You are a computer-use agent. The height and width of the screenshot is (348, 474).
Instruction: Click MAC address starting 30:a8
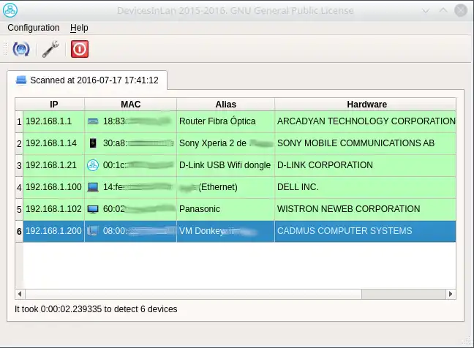(x=131, y=143)
